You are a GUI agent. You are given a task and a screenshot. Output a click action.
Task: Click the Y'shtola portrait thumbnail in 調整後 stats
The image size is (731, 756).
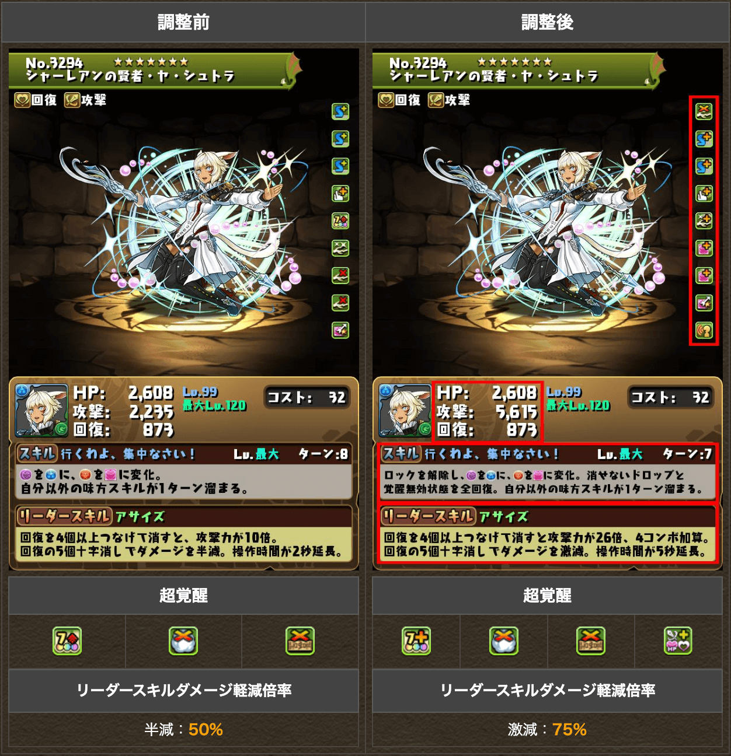tap(405, 410)
